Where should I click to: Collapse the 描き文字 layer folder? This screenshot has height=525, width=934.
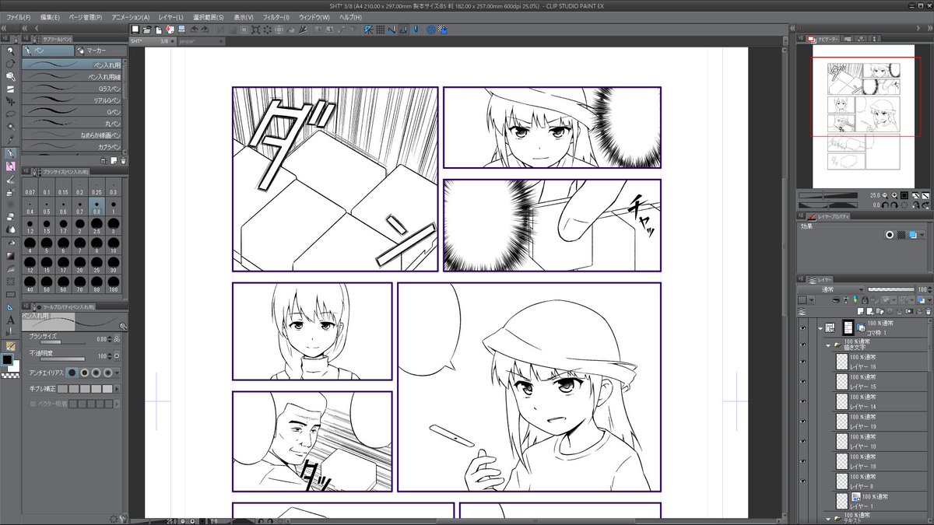pos(828,345)
